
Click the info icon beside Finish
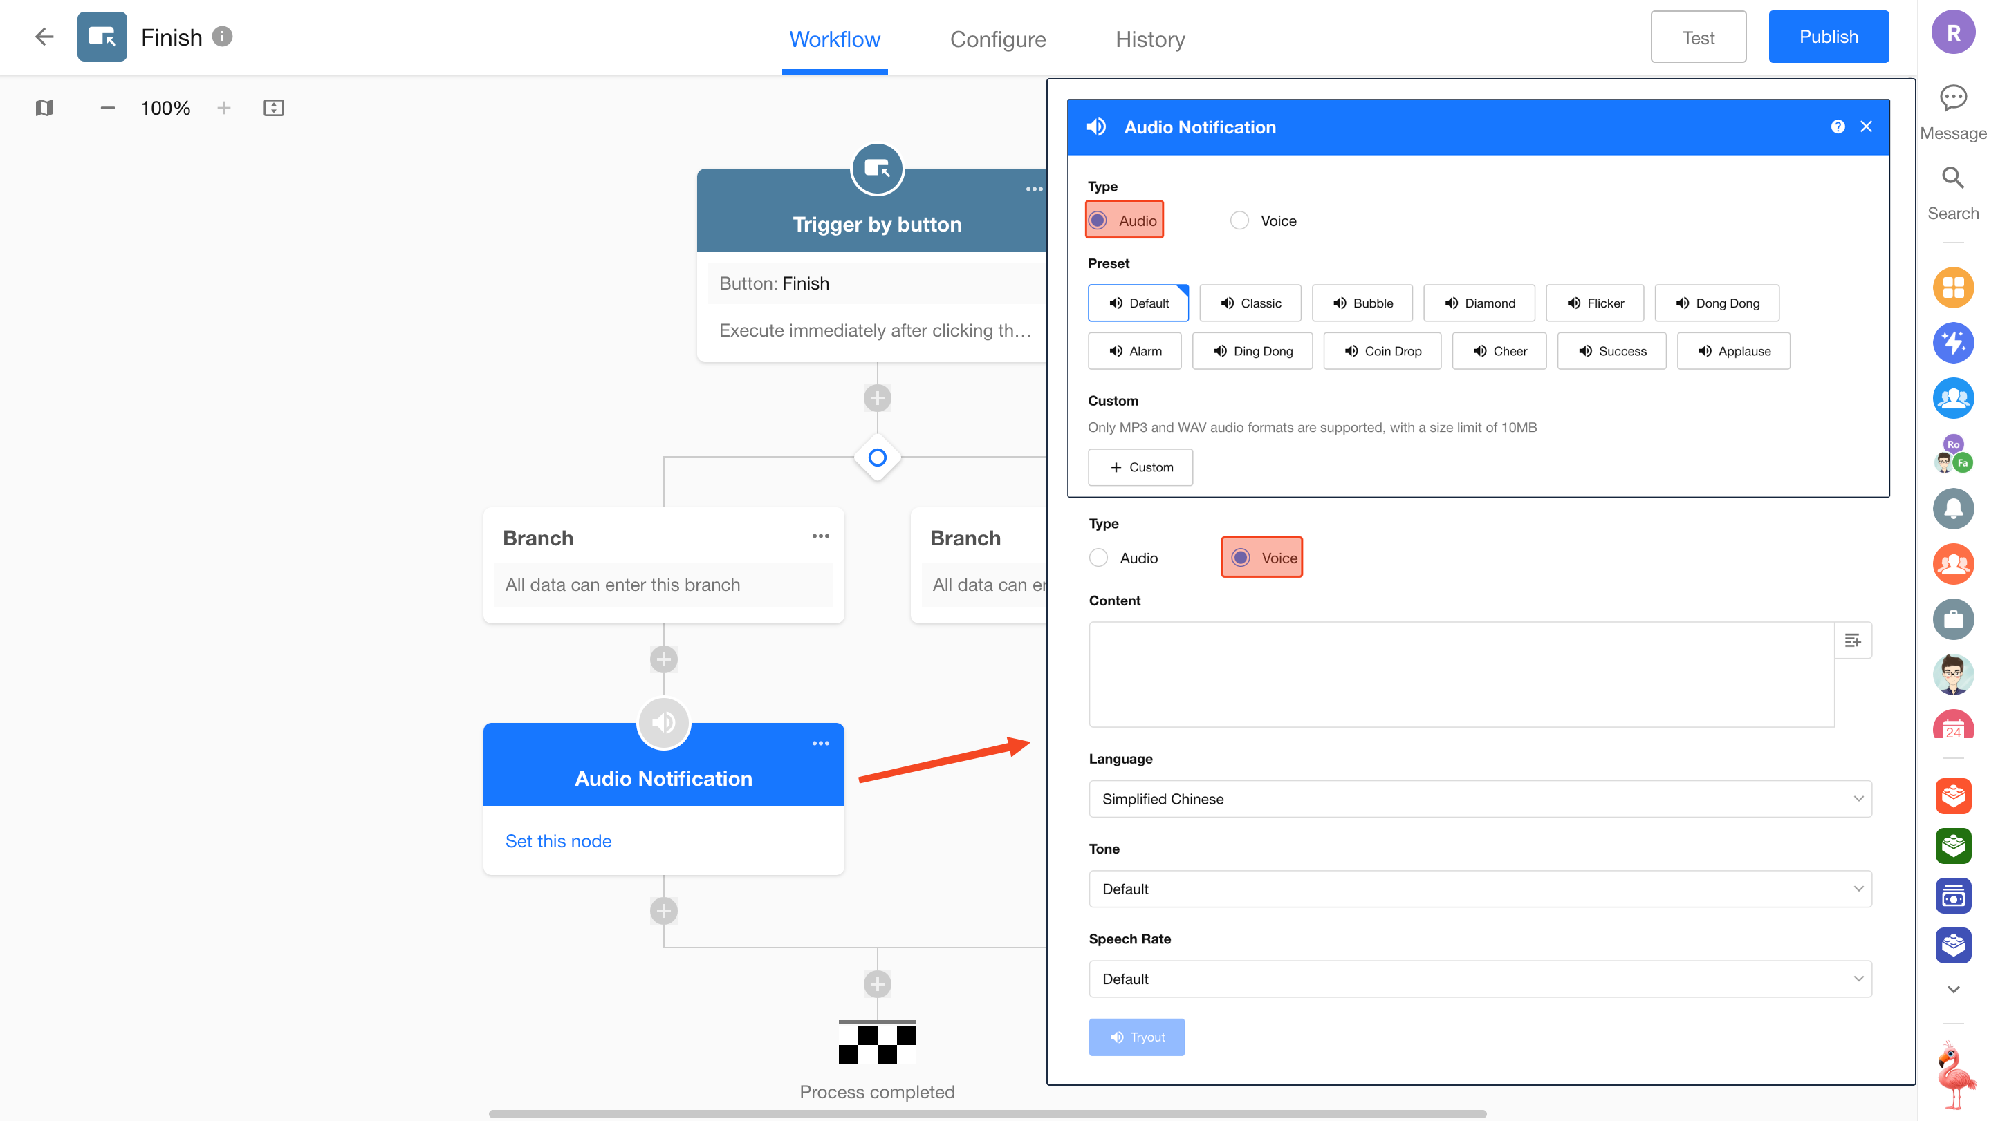(x=223, y=36)
